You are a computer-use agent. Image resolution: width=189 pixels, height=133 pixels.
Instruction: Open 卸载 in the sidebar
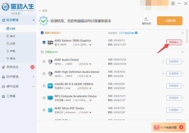click(18, 51)
